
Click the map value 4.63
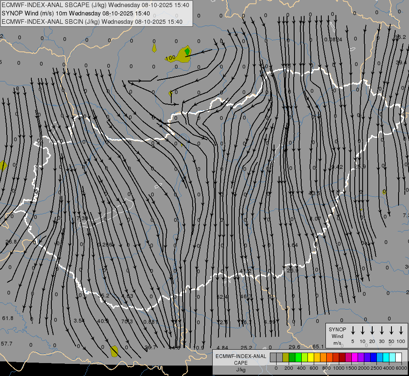[x=127, y=296]
